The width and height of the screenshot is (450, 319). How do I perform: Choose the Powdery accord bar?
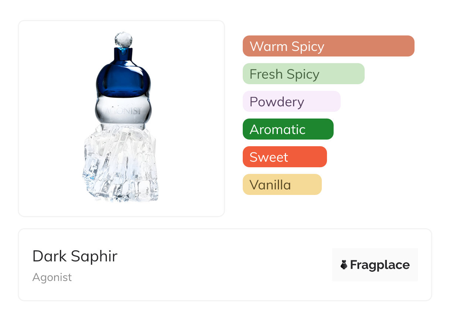click(x=291, y=102)
